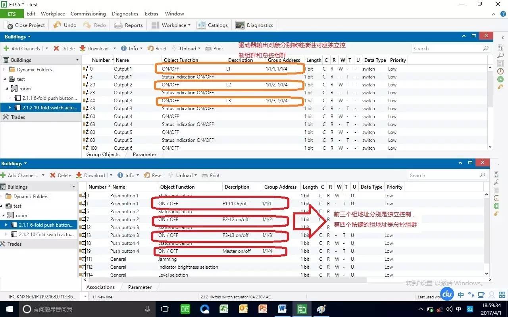This screenshot has width=508, height=317.
Task: Click Delete in the lower Buildings panel
Action: [x=60, y=176]
